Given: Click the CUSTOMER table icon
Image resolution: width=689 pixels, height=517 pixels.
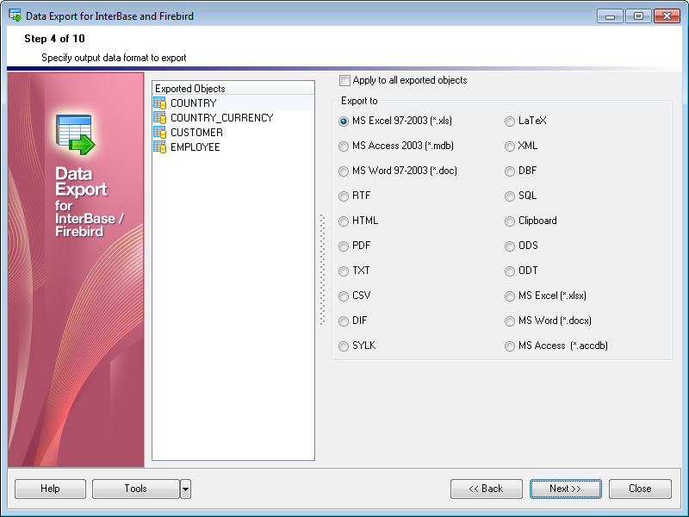Looking at the screenshot, I should pyautogui.click(x=160, y=133).
